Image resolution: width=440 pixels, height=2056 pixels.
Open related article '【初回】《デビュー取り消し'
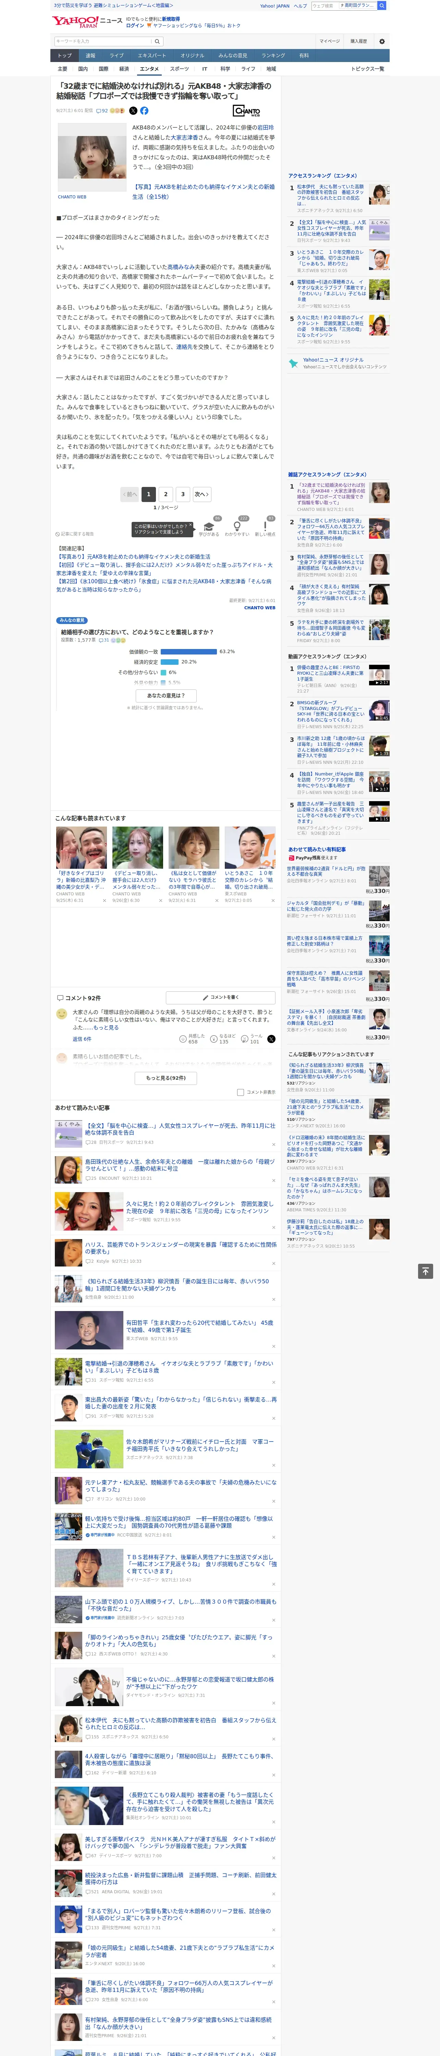[164, 569]
